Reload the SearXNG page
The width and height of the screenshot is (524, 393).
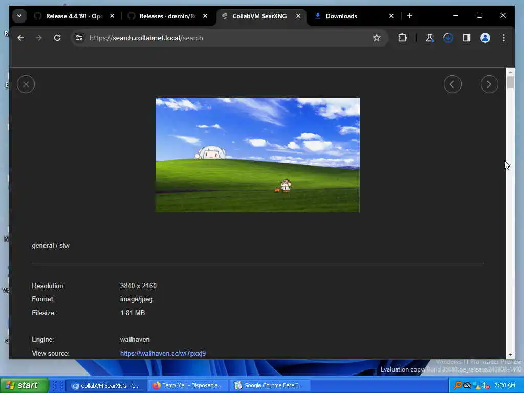57,38
